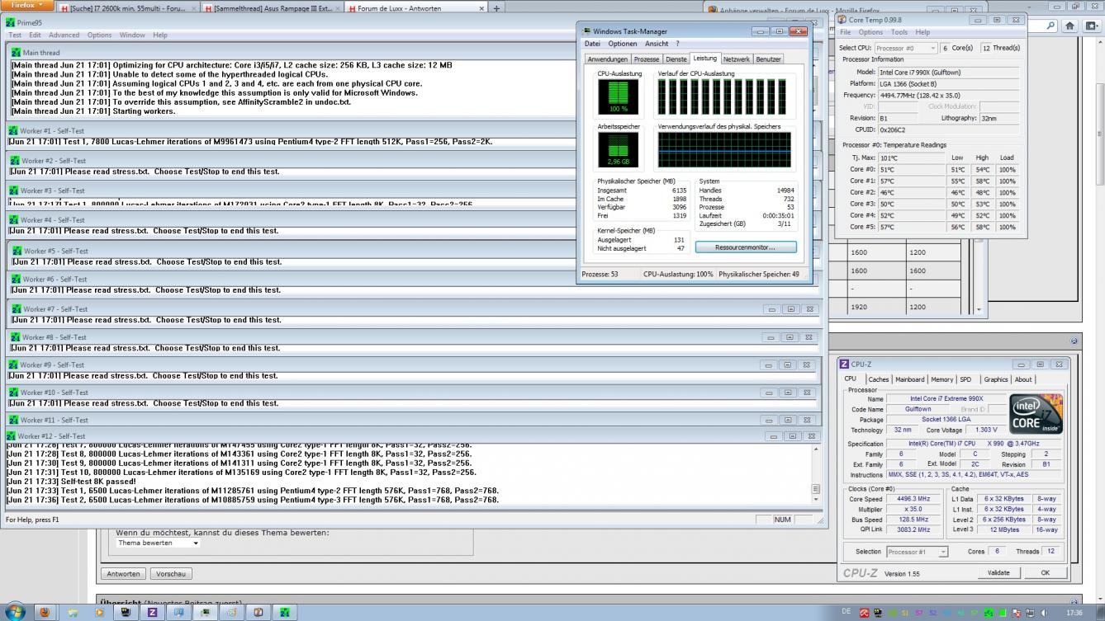
Task: Switch to Anwendungen tab in Task Manager
Action: (x=607, y=59)
